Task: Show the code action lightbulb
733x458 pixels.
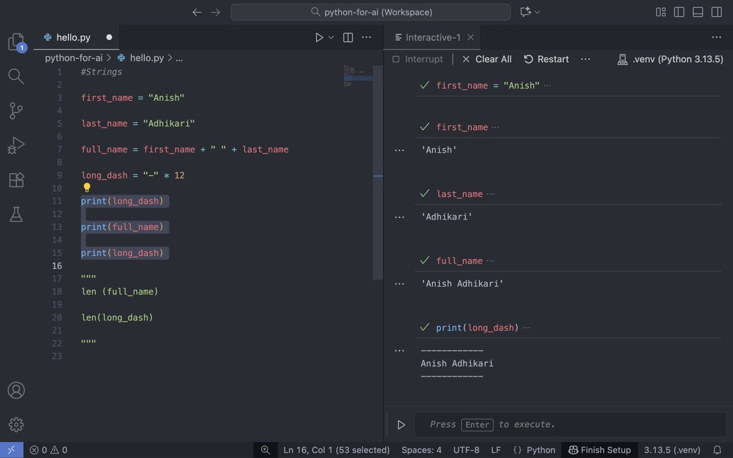Action: pos(87,188)
